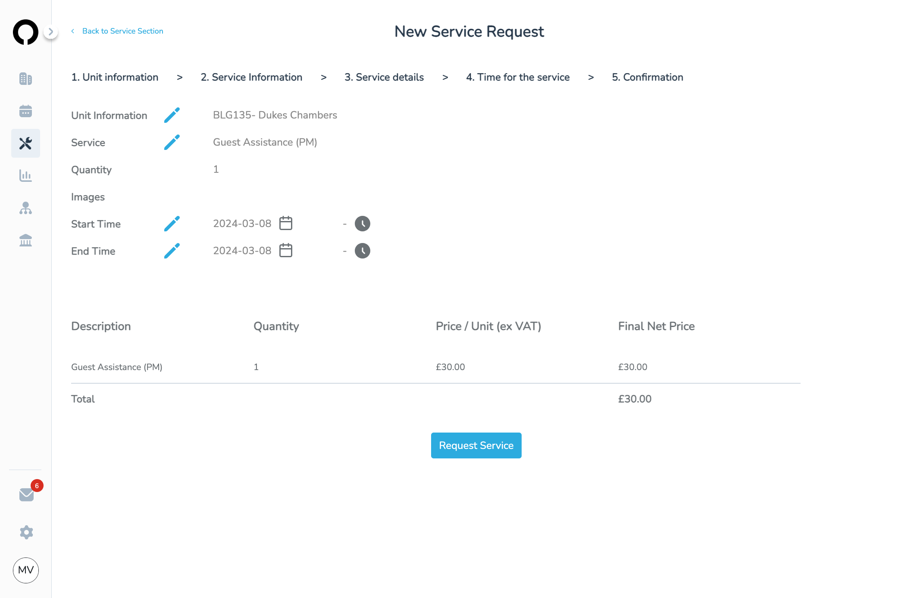Click Guest Assistance (PM) in the price table

[117, 367]
